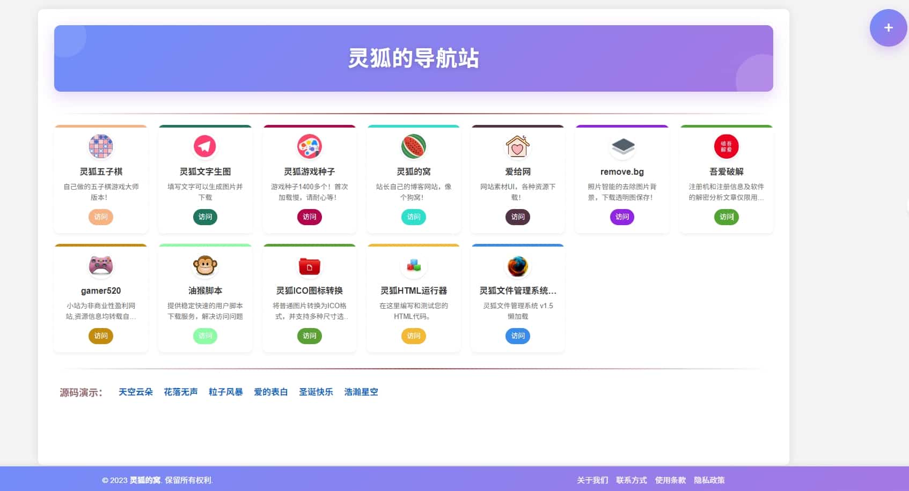Click the gamer520 card title
909x491 pixels.
tap(101, 291)
